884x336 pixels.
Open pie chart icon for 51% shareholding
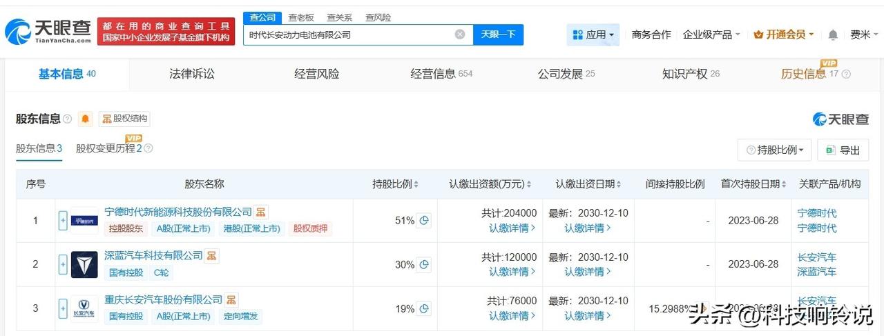point(424,221)
